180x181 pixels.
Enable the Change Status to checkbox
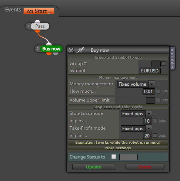114,157
